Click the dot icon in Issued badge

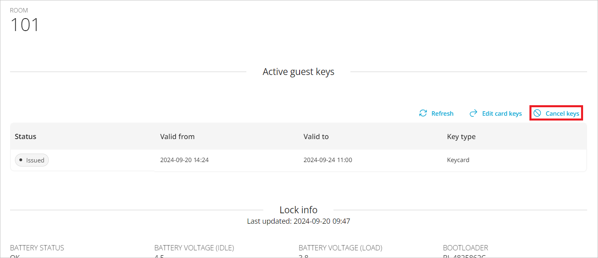pyautogui.click(x=21, y=160)
